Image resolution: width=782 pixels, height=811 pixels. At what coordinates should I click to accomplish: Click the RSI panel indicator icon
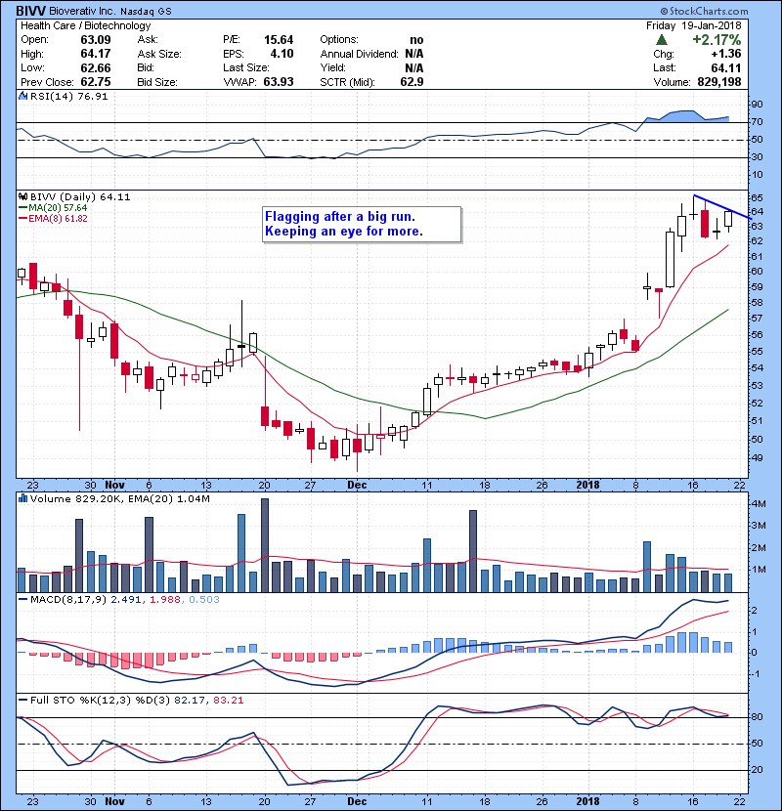pos(22,96)
